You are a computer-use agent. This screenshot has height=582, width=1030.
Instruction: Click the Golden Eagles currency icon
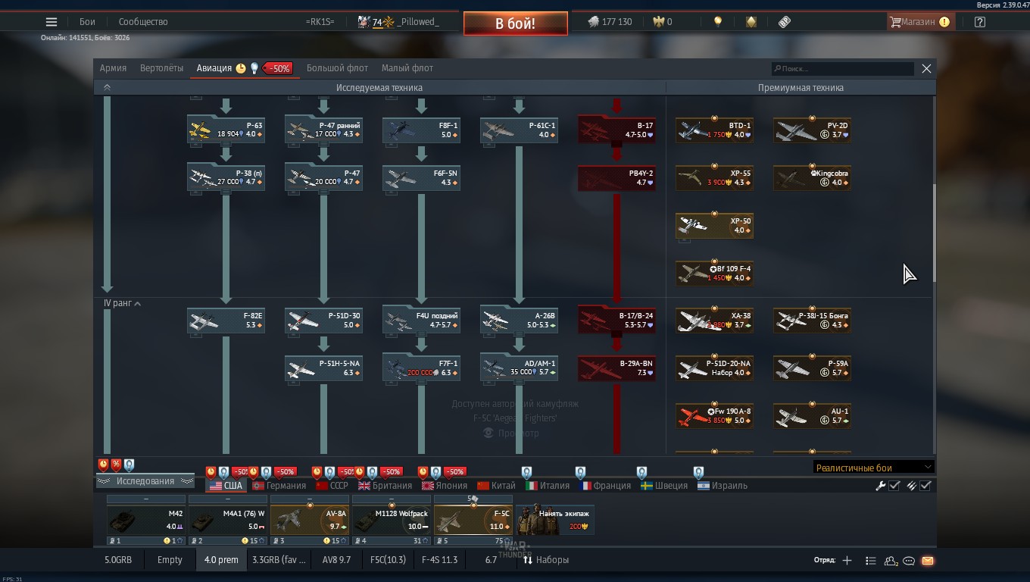658,22
